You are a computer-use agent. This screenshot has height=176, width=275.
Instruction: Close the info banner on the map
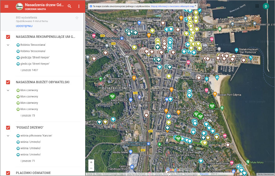196,5
